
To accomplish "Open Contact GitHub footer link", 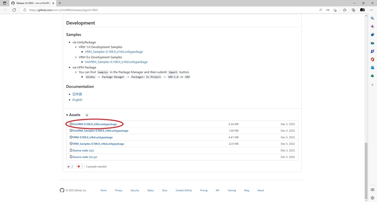I will (184, 190).
